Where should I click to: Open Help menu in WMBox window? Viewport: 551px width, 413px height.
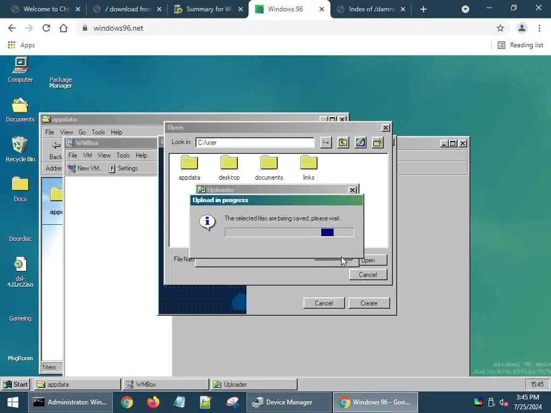[142, 155]
